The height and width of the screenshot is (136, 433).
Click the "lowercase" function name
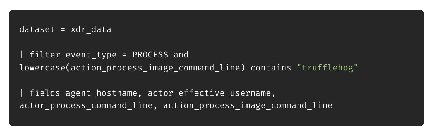42,68
